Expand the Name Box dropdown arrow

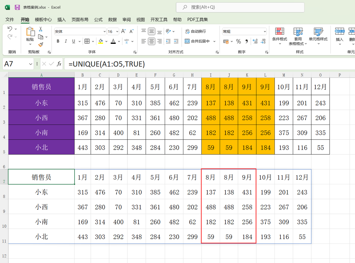click(31, 64)
